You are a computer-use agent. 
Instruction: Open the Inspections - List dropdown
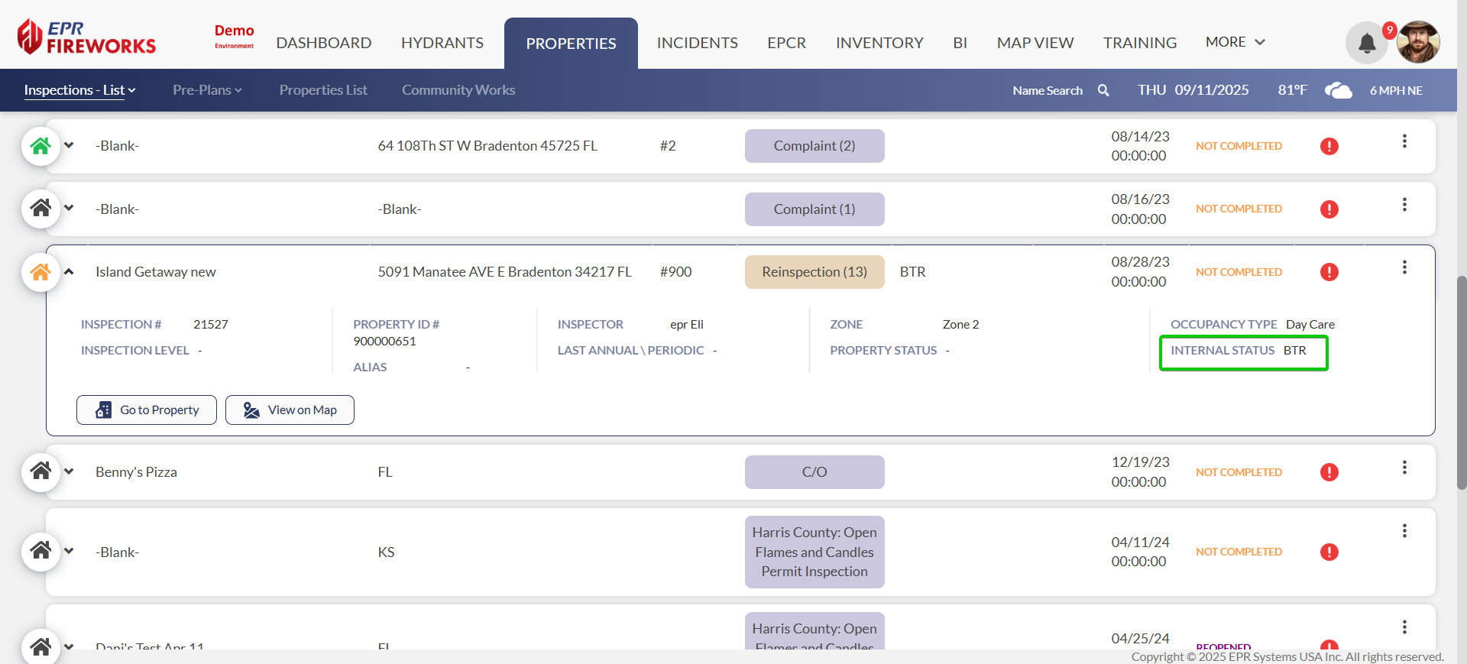pos(79,90)
